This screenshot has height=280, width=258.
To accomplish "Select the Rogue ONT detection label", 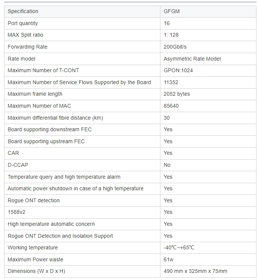I will tap(34, 200).
